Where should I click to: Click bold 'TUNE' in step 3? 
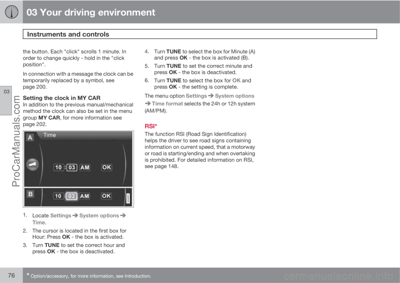click(x=52, y=245)
